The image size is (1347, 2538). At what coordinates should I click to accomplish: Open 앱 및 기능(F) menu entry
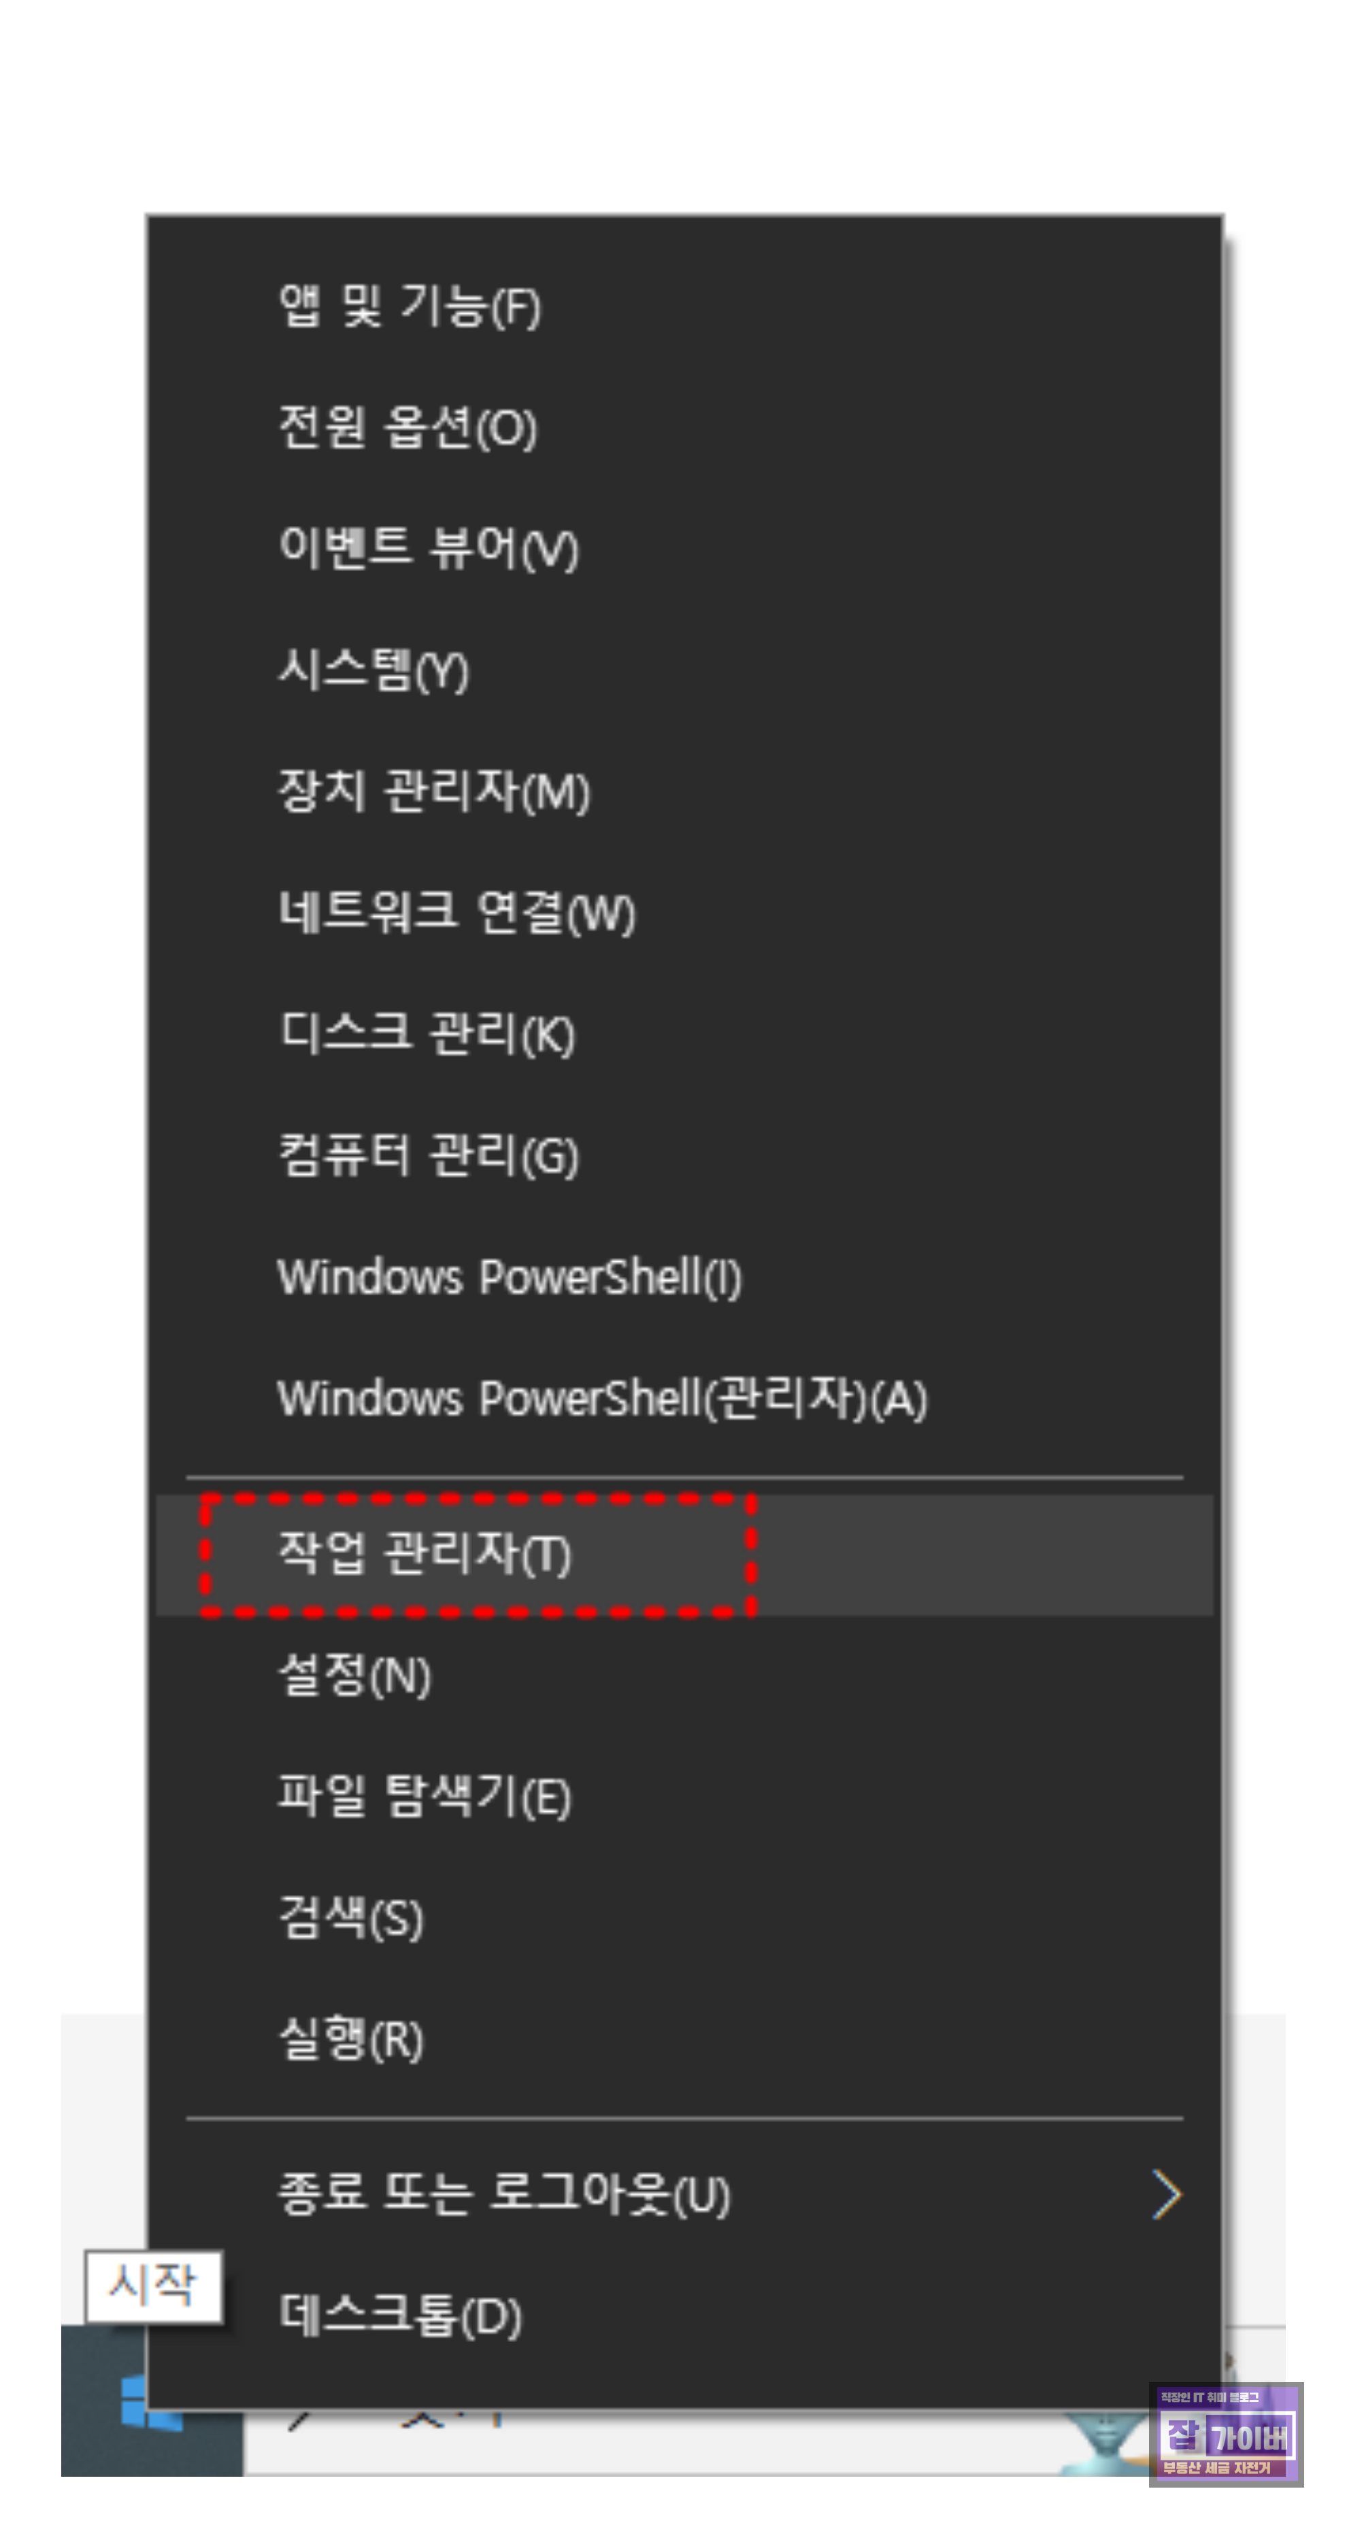pyautogui.click(x=684, y=306)
